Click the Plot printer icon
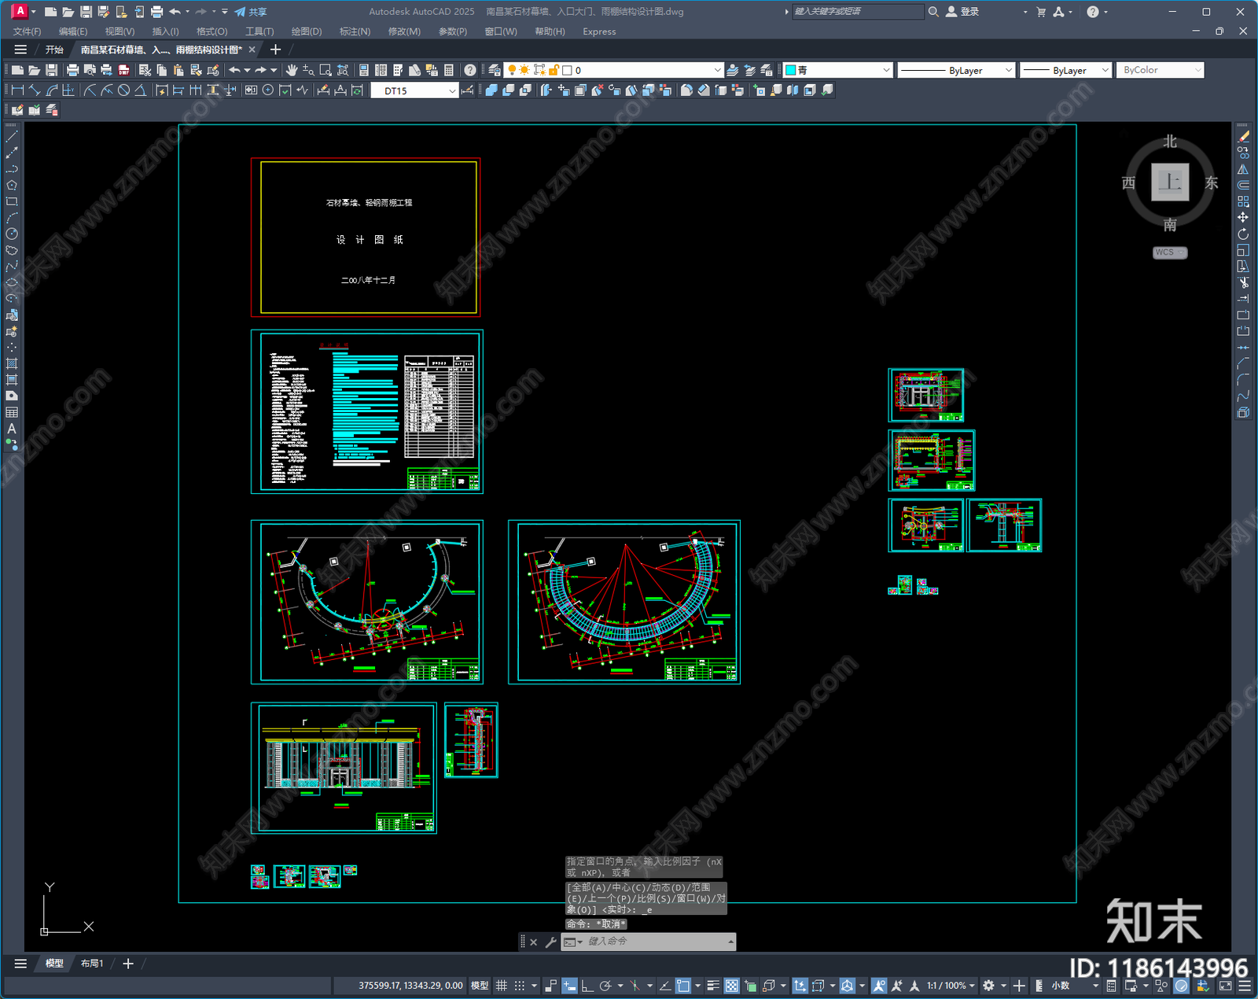This screenshot has height=999, width=1258. pos(72,70)
